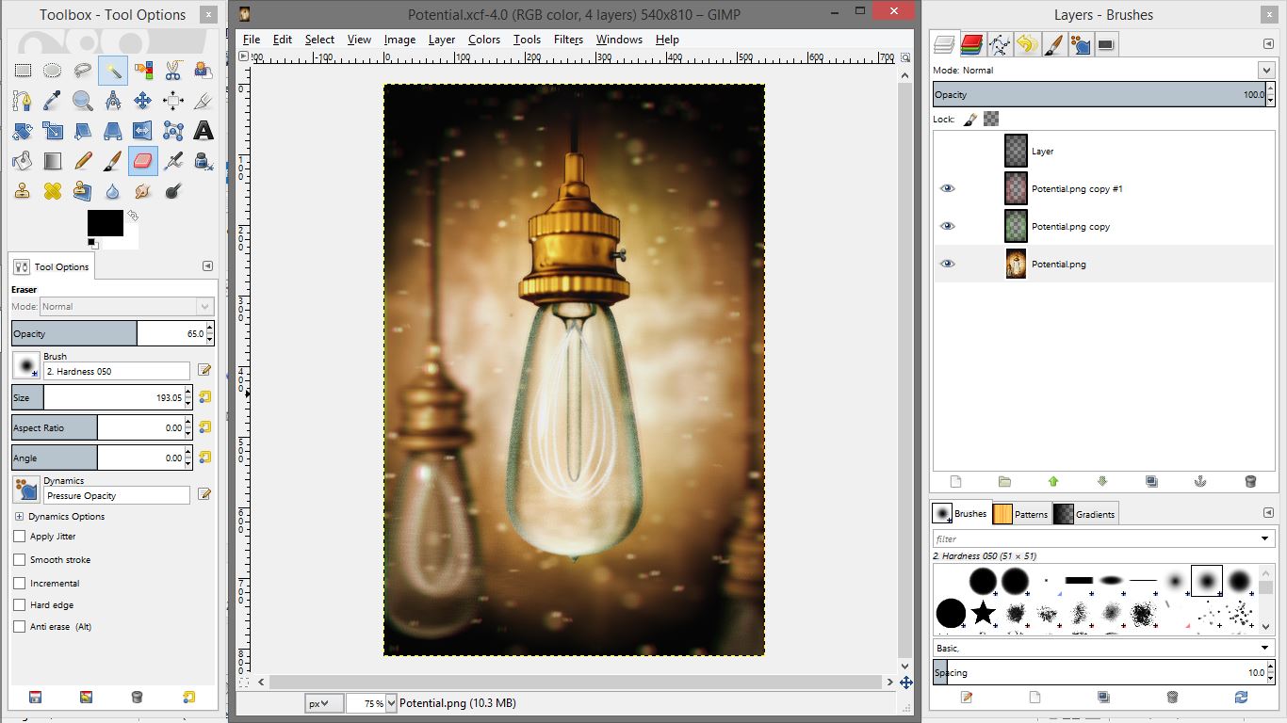The image size is (1287, 723).
Task: Select the Rectangle Select tool
Action: (x=23, y=70)
